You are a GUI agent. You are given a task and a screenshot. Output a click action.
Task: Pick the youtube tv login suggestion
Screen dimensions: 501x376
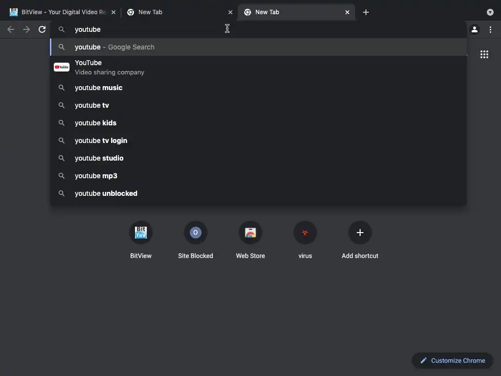click(258, 141)
